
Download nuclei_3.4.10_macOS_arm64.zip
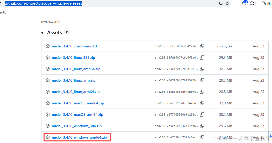tap(77, 115)
